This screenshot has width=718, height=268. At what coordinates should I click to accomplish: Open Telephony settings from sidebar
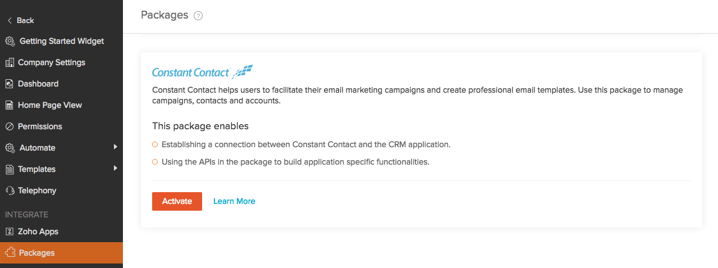pos(37,190)
